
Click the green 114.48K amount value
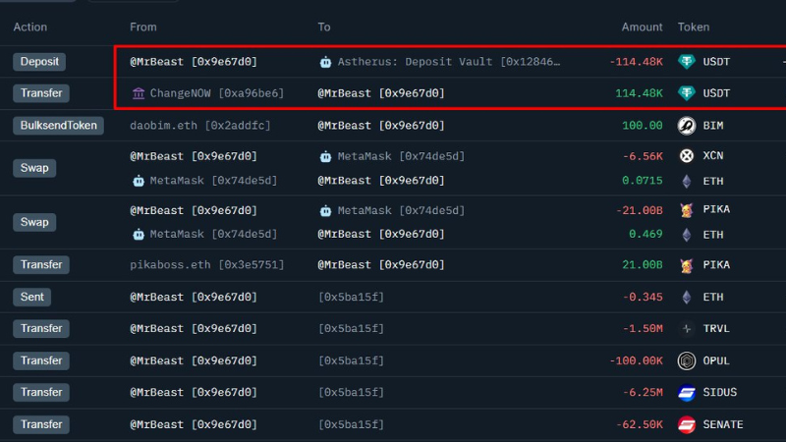640,93
